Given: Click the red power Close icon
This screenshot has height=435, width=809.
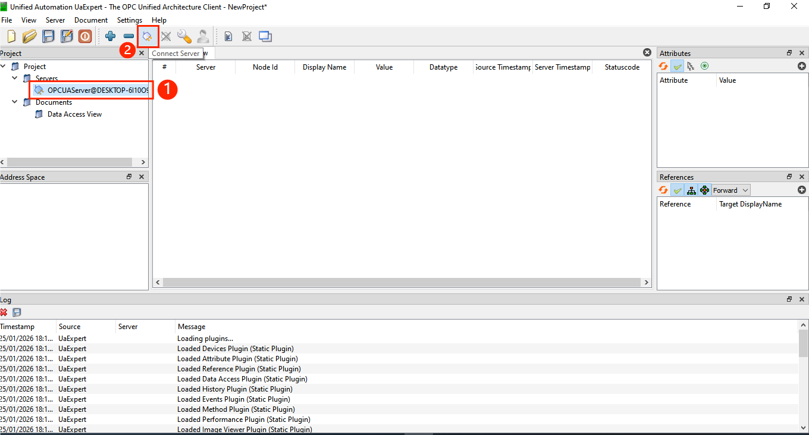Looking at the screenshot, I should pyautogui.click(x=85, y=36).
